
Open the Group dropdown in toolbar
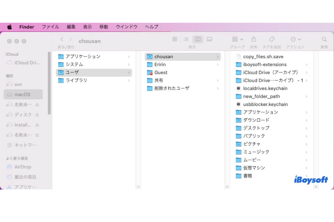pyautogui.click(x=237, y=39)
